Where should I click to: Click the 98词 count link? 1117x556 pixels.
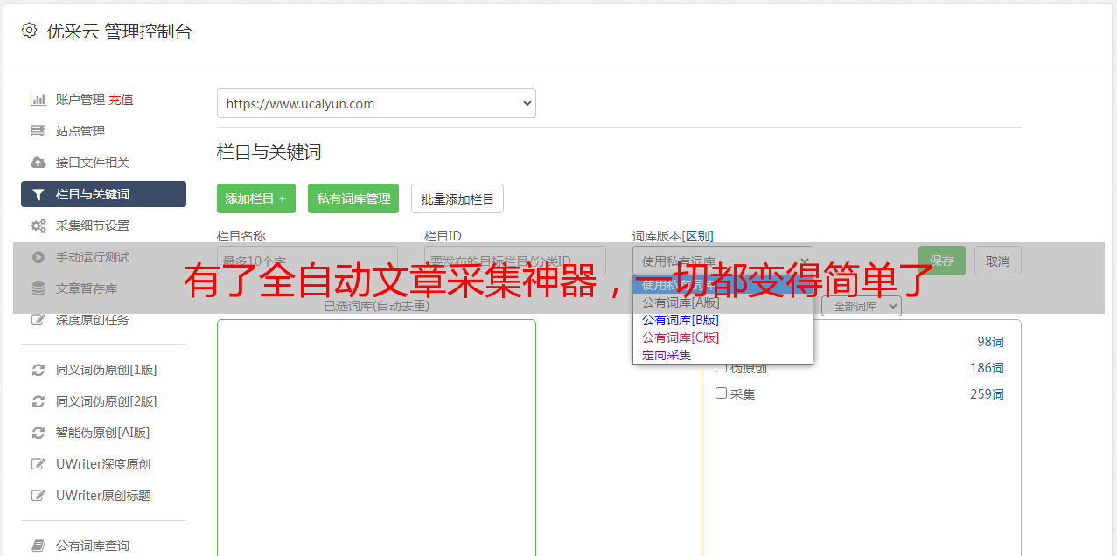(x=990, y=342)
